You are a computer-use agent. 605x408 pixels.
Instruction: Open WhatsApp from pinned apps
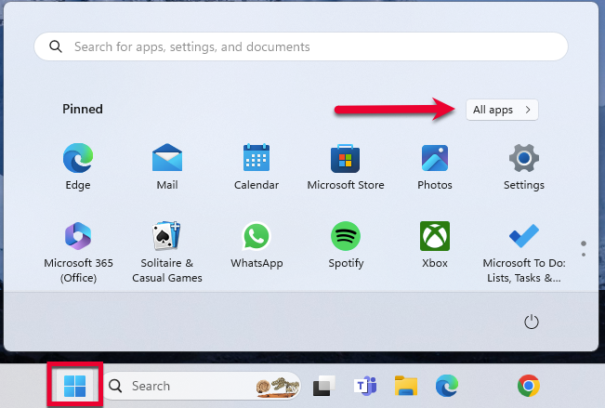256,244
